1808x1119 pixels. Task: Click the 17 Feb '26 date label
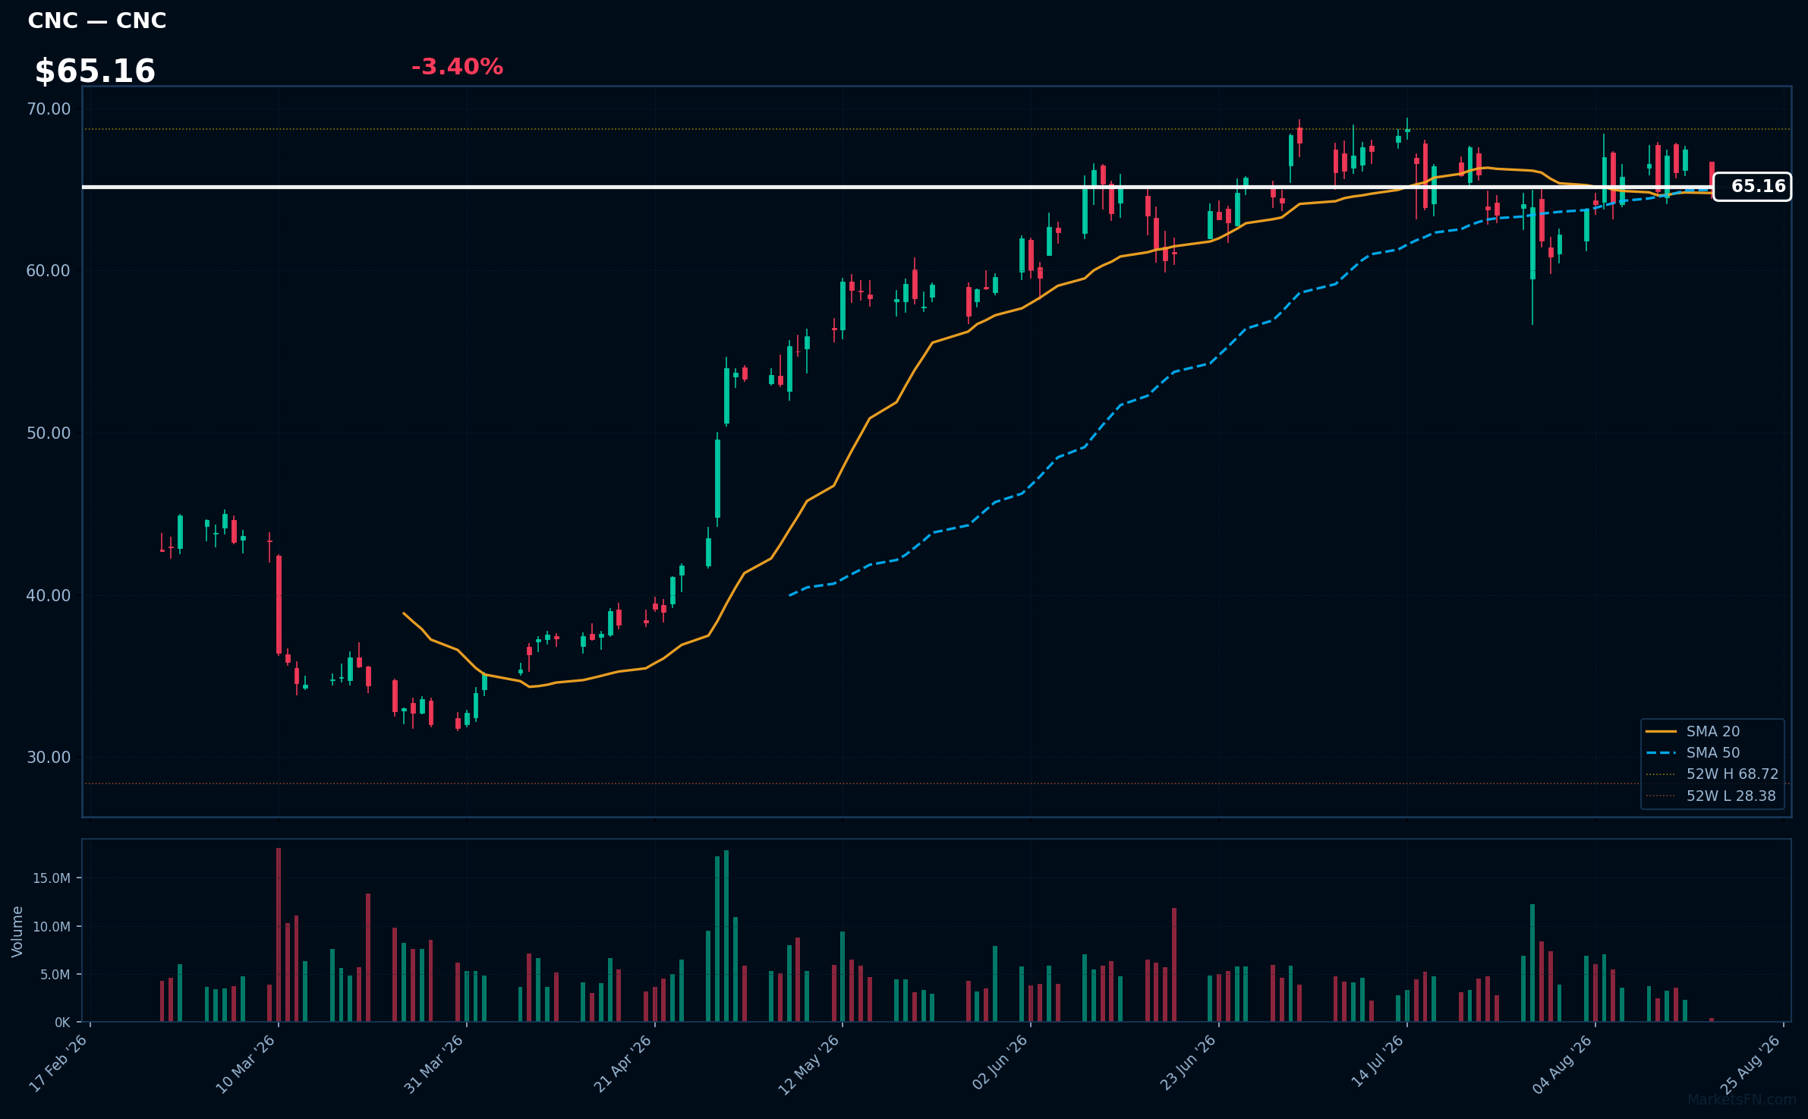tap(58, 1064)
